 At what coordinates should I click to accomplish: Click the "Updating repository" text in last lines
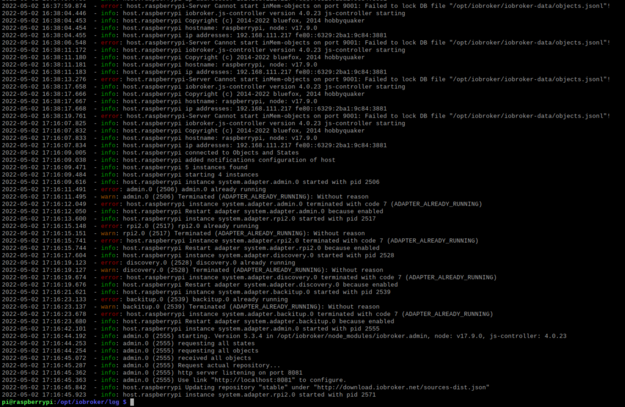tap(220, 388)
